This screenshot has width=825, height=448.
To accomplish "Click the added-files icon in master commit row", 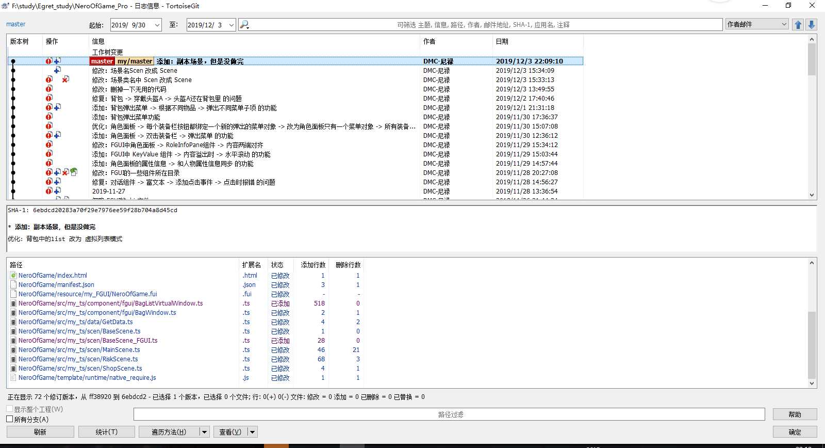I will 57,61.
